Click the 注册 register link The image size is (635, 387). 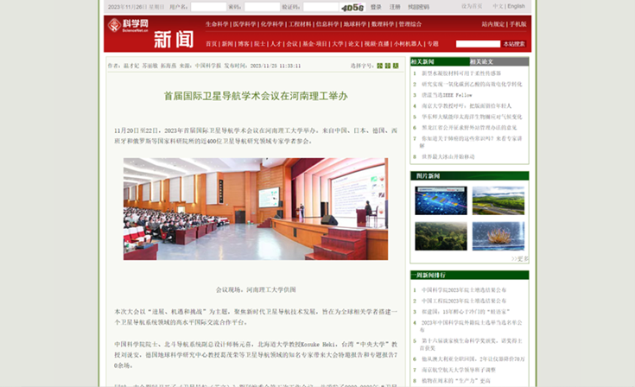(x=394, y=7)
